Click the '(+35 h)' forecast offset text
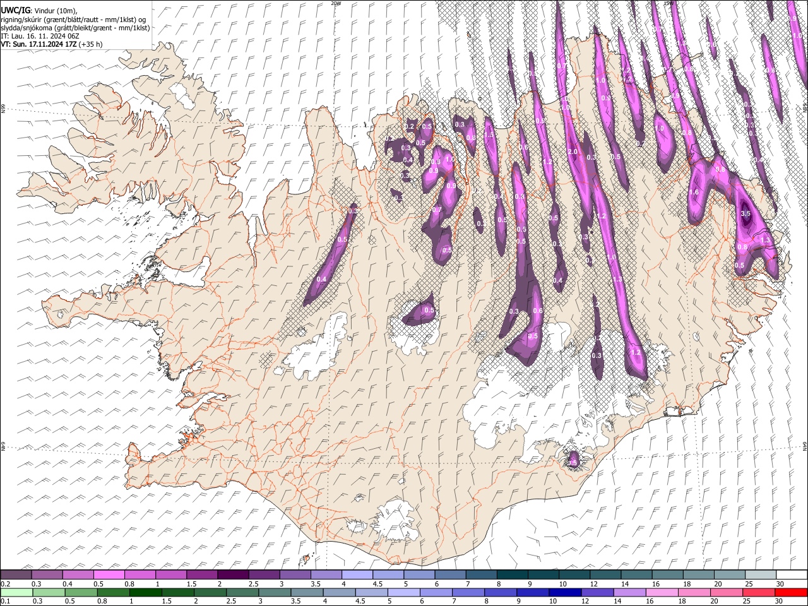 coord(91,44)
